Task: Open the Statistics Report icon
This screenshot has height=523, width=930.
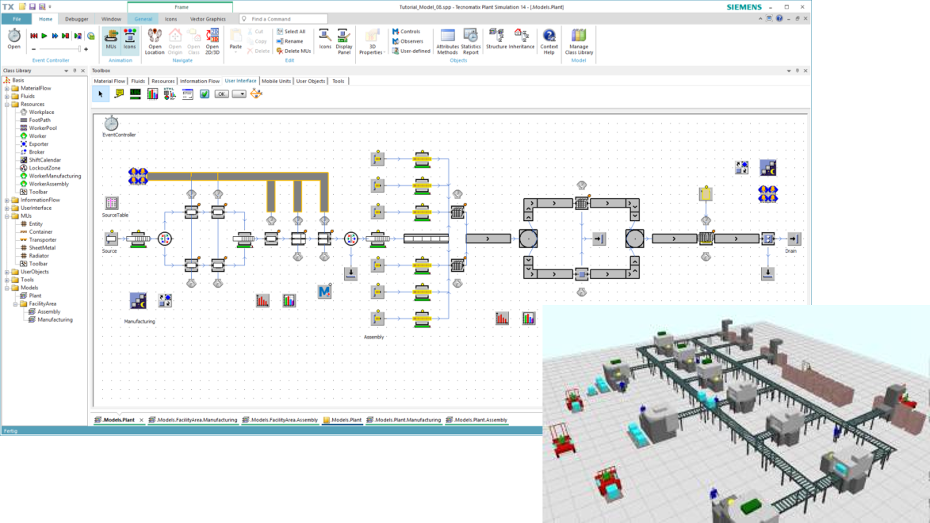Action: (x=470, y=41)
